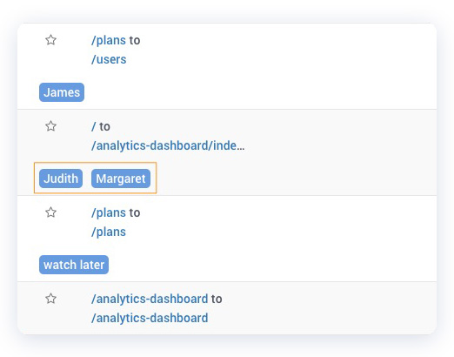Open the /users destination link
The image size is (454, 357).
pyautogui.click(x=109, y=59)
